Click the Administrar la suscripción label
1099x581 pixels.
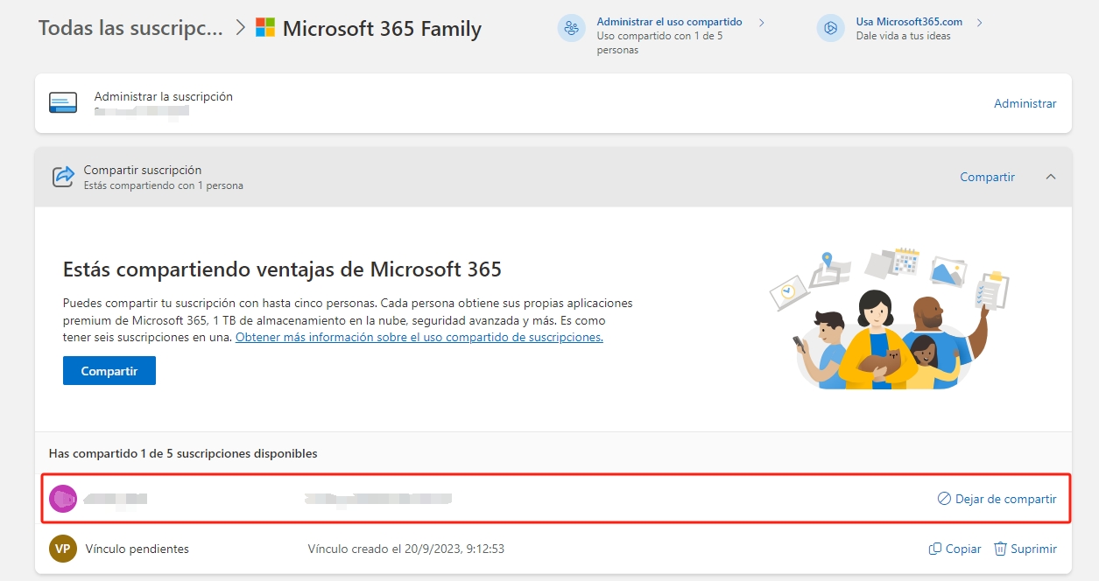[x=164, y=96]
